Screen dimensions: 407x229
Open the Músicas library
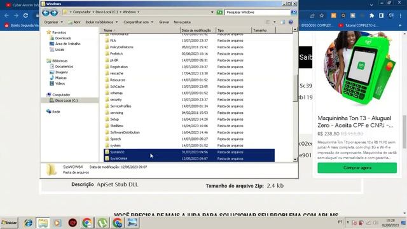tap(61, 78)
